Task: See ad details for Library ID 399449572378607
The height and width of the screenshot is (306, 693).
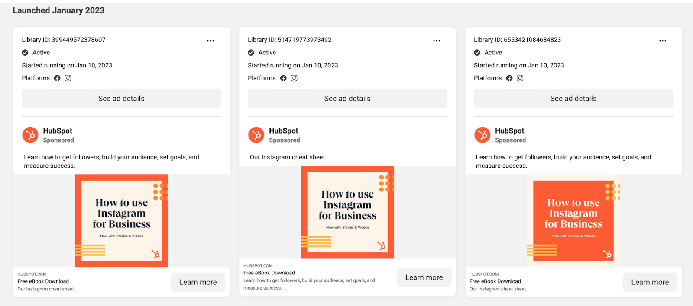Action: pos(121,99)
